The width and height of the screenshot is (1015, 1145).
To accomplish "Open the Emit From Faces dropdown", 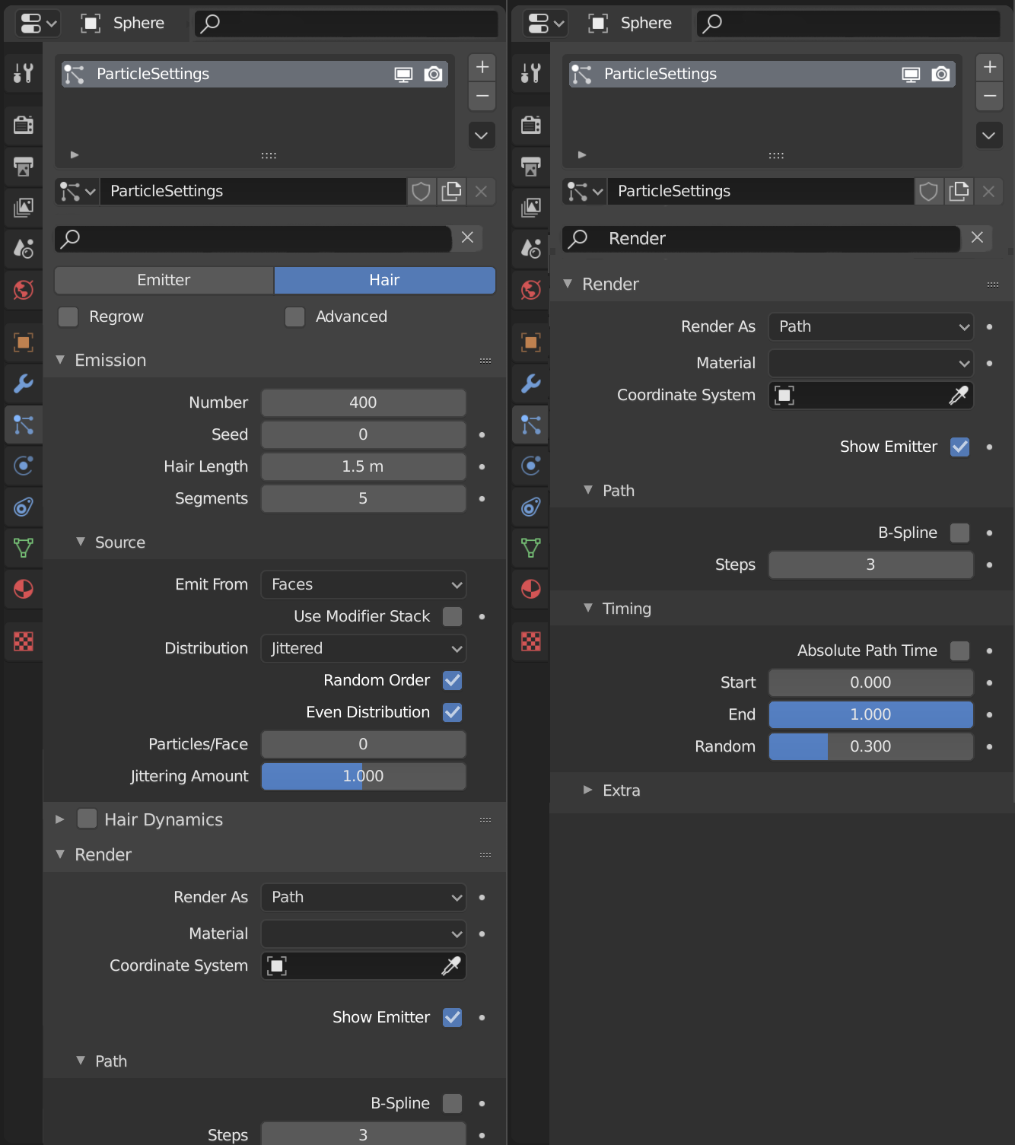I will pos(364,584).
